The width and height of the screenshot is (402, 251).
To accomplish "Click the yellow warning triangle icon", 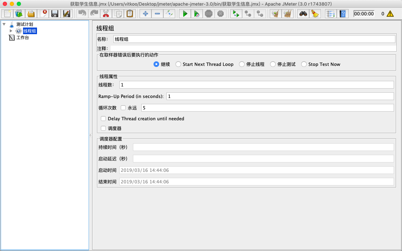I will point(390,14).
